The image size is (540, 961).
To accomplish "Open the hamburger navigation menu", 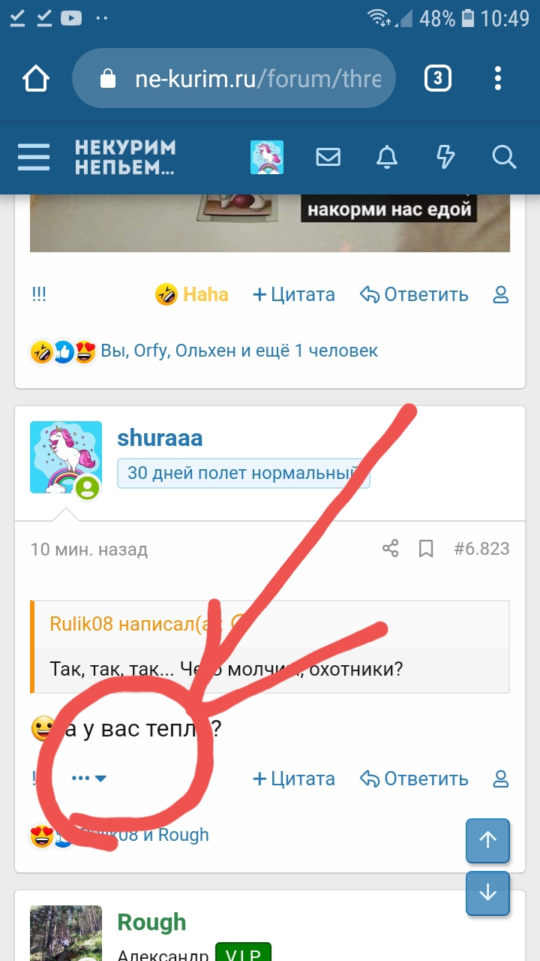I will (34, 158).
